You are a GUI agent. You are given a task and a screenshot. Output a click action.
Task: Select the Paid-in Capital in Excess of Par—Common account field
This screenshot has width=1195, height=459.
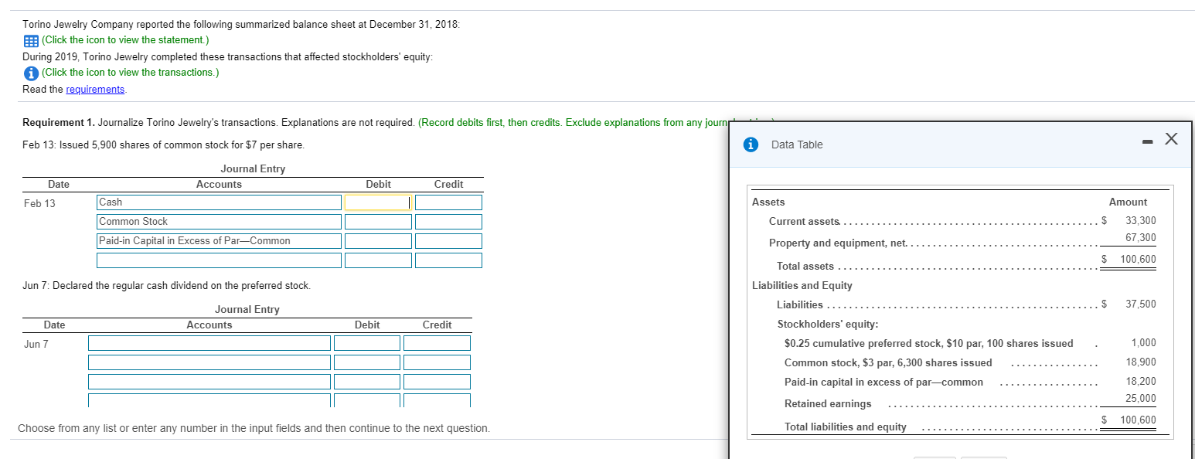(219, 241)
